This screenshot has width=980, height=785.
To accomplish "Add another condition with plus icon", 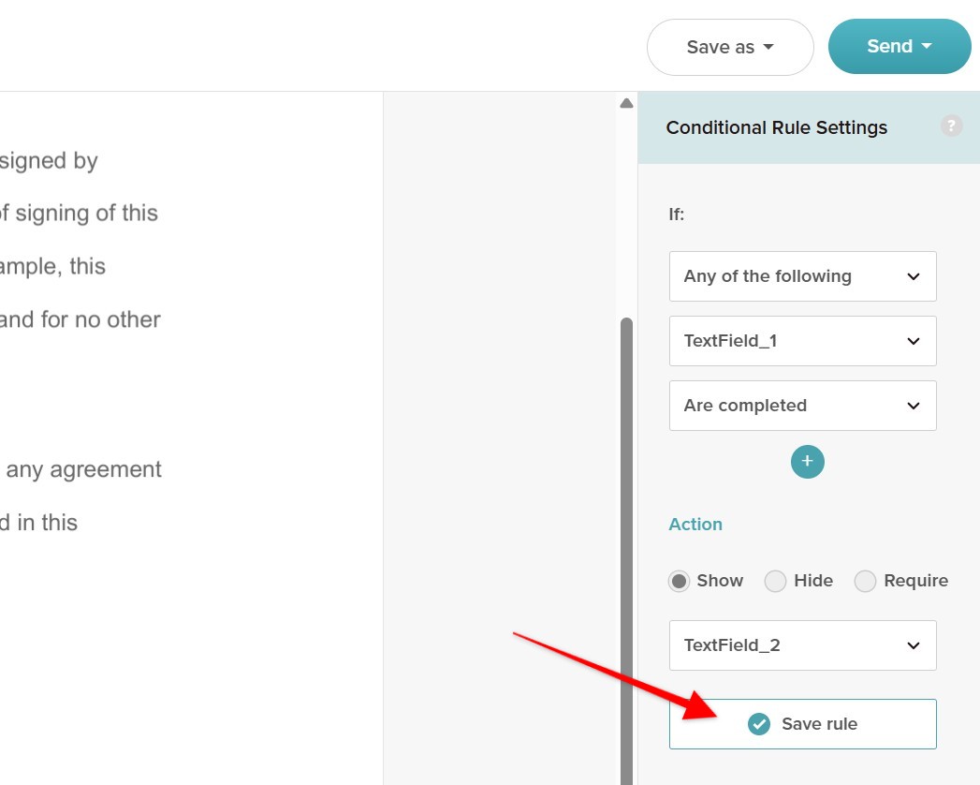I will coord(808,462).
